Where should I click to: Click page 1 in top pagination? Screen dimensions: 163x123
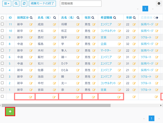(x=145, y=9)
